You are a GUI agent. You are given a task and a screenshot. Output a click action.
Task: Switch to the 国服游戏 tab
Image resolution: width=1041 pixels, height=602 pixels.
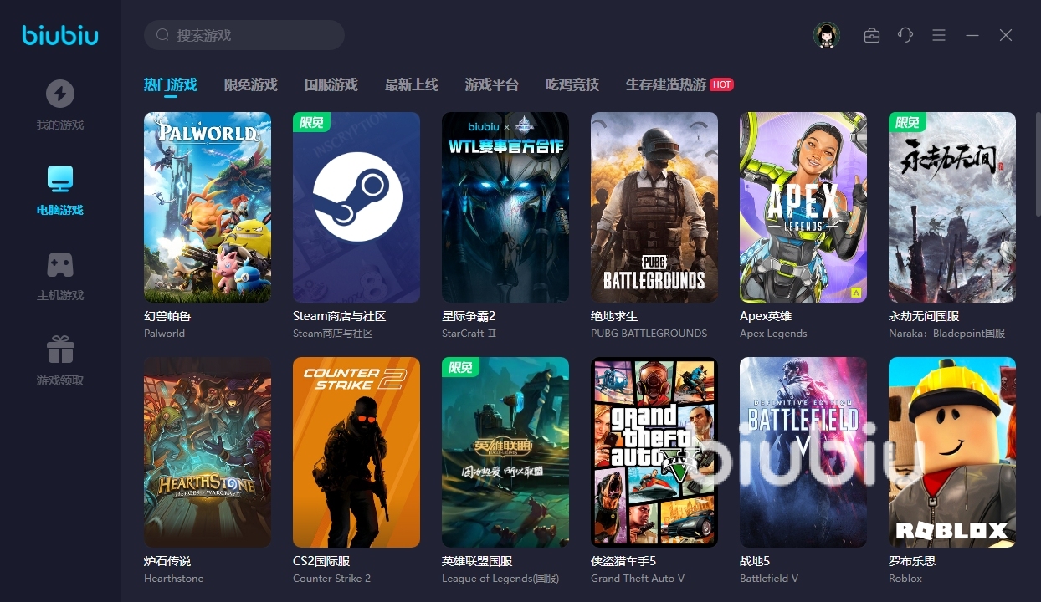pos(331,84)
